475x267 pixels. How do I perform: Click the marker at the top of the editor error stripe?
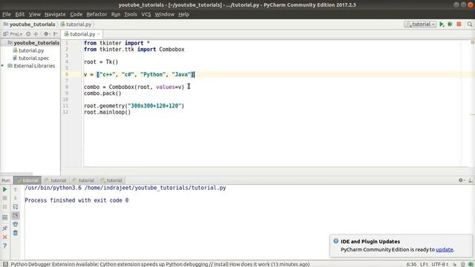pos(472,42)
